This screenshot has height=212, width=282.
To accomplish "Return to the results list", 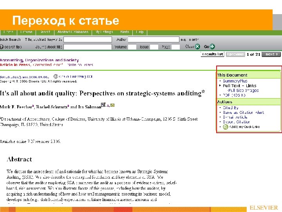I will pyautogui.click(x=213, y=54).
